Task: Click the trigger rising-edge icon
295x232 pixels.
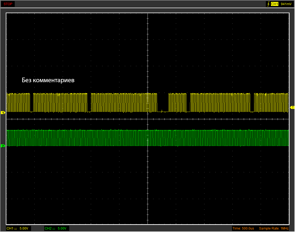Action: click(x=268, y=4)
